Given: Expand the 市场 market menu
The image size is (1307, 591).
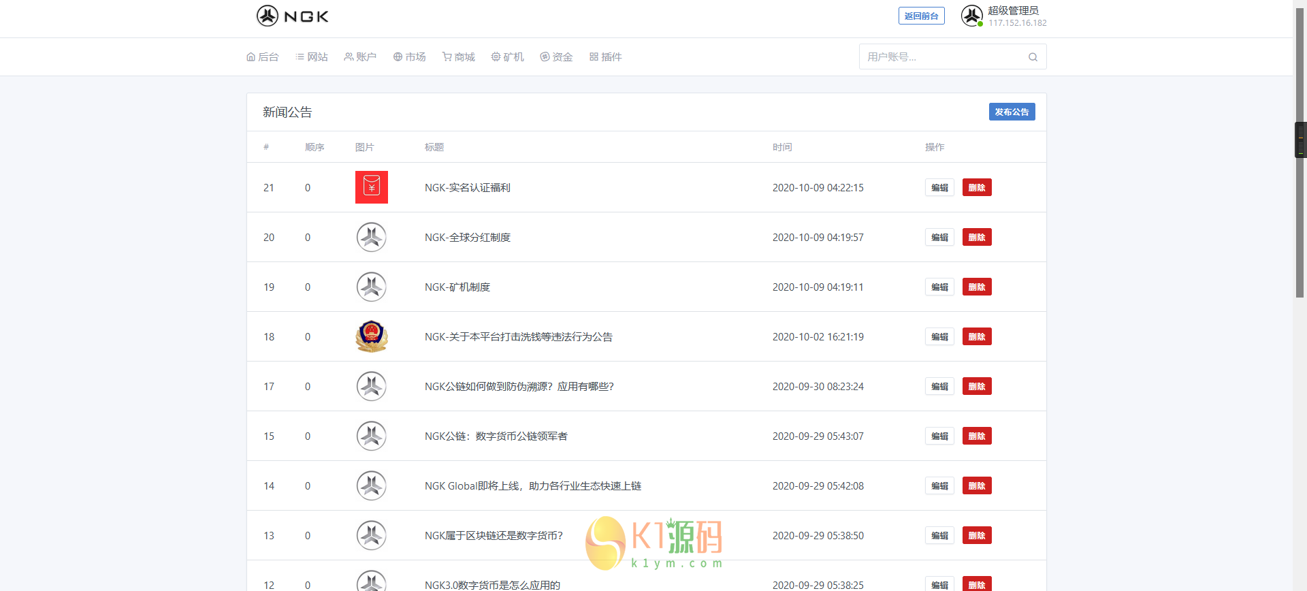Looking at the screenshot, I should 410,57.
